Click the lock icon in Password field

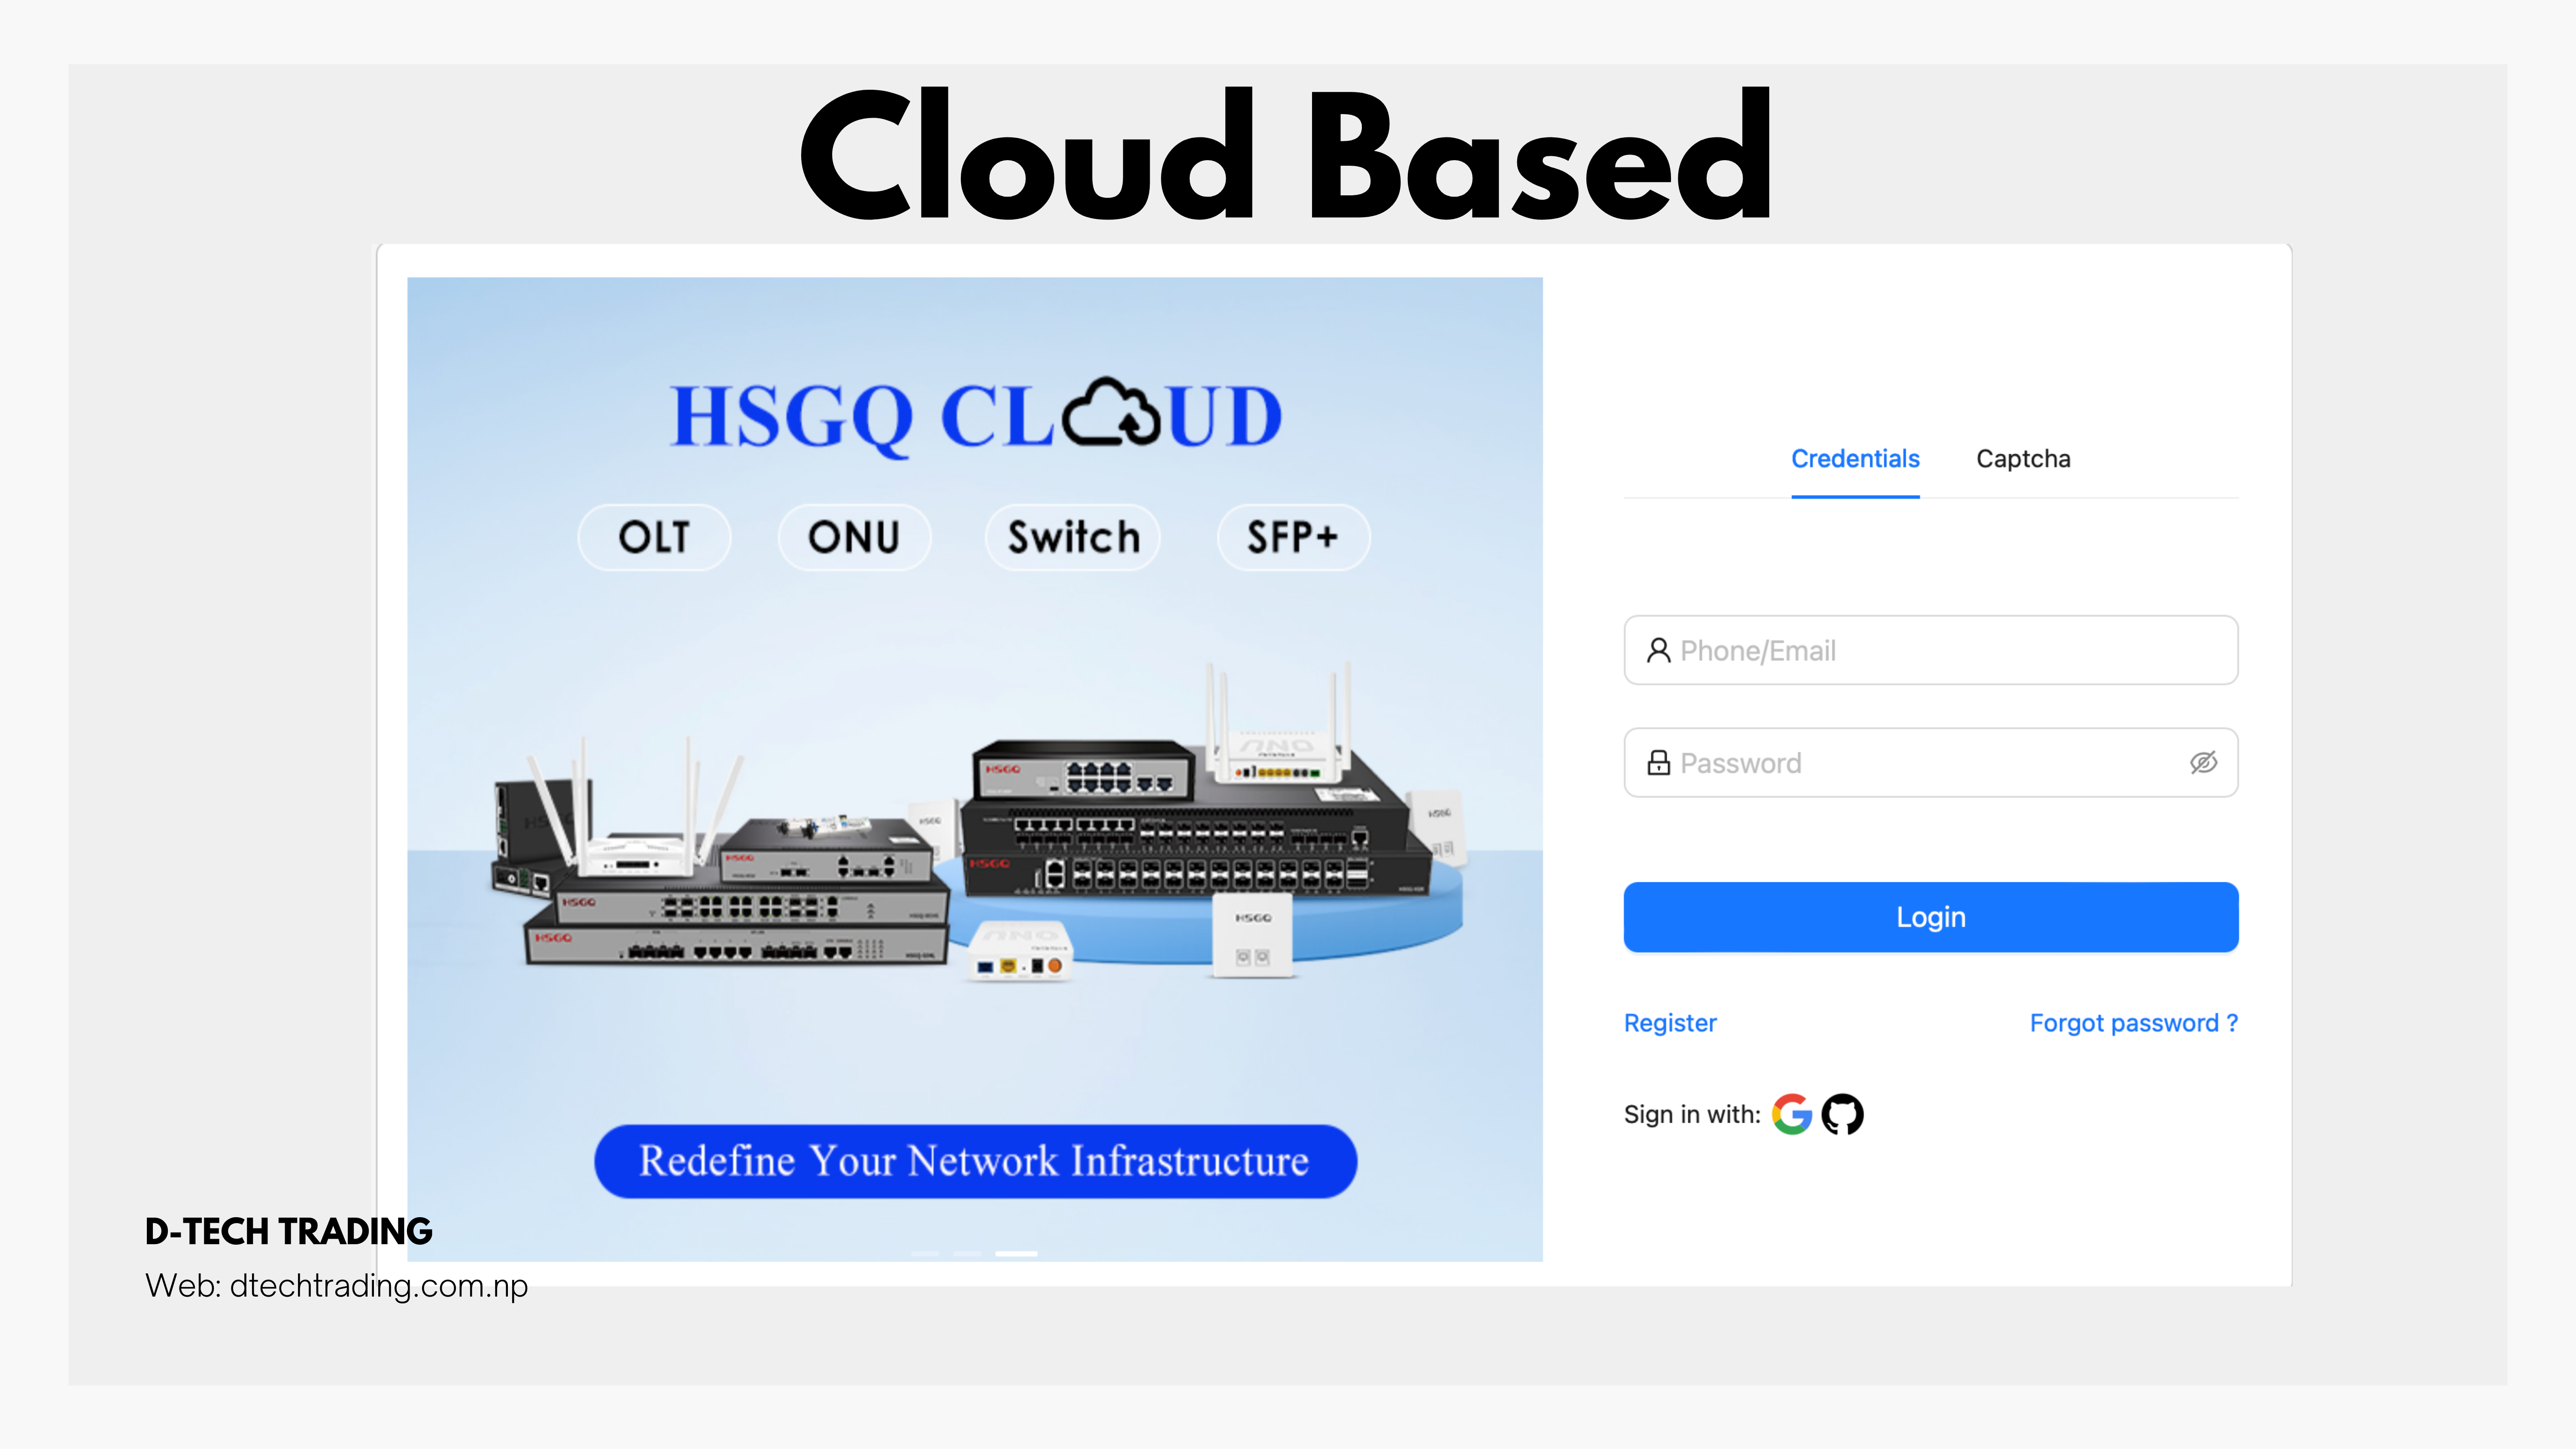pyautogui.click(x=1658, y=763)
